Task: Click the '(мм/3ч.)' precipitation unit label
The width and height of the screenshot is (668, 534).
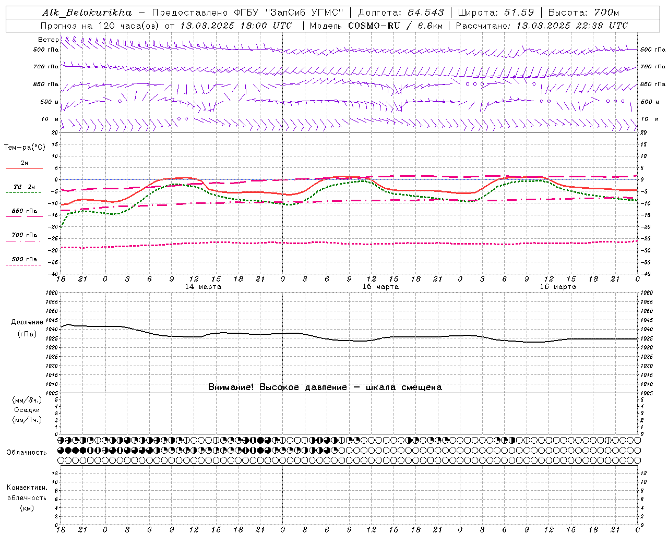Action: (x=27, y=400)
